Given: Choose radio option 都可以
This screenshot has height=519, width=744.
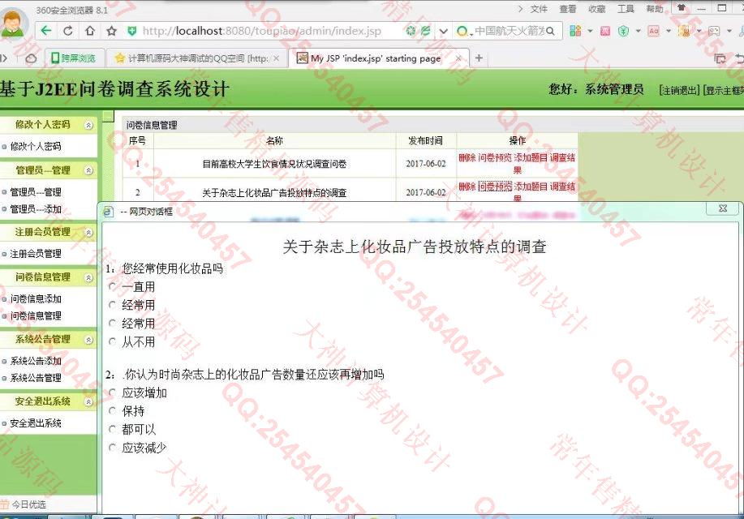Looking at the screenshot, I should 113,429.
